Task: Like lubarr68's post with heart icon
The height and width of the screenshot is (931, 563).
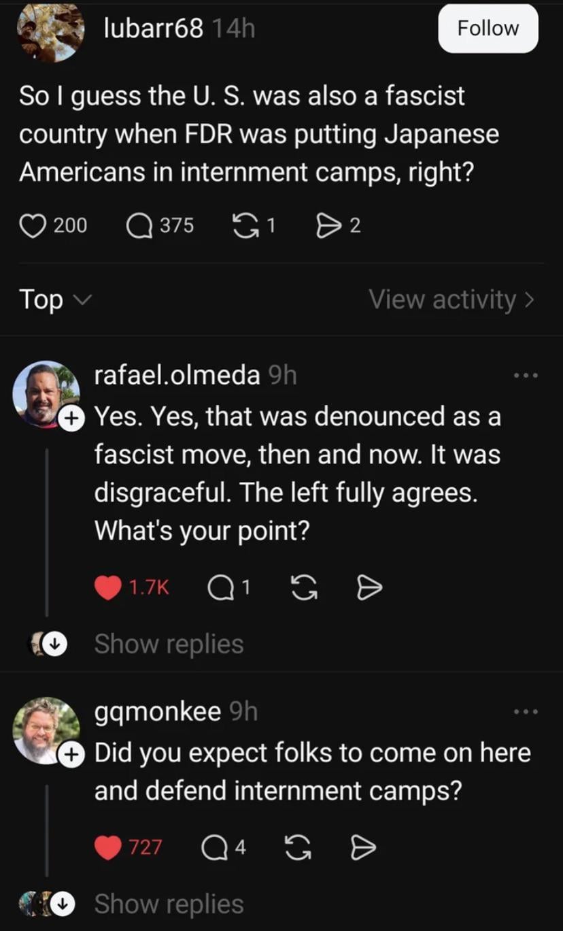Action: point(31,225)
